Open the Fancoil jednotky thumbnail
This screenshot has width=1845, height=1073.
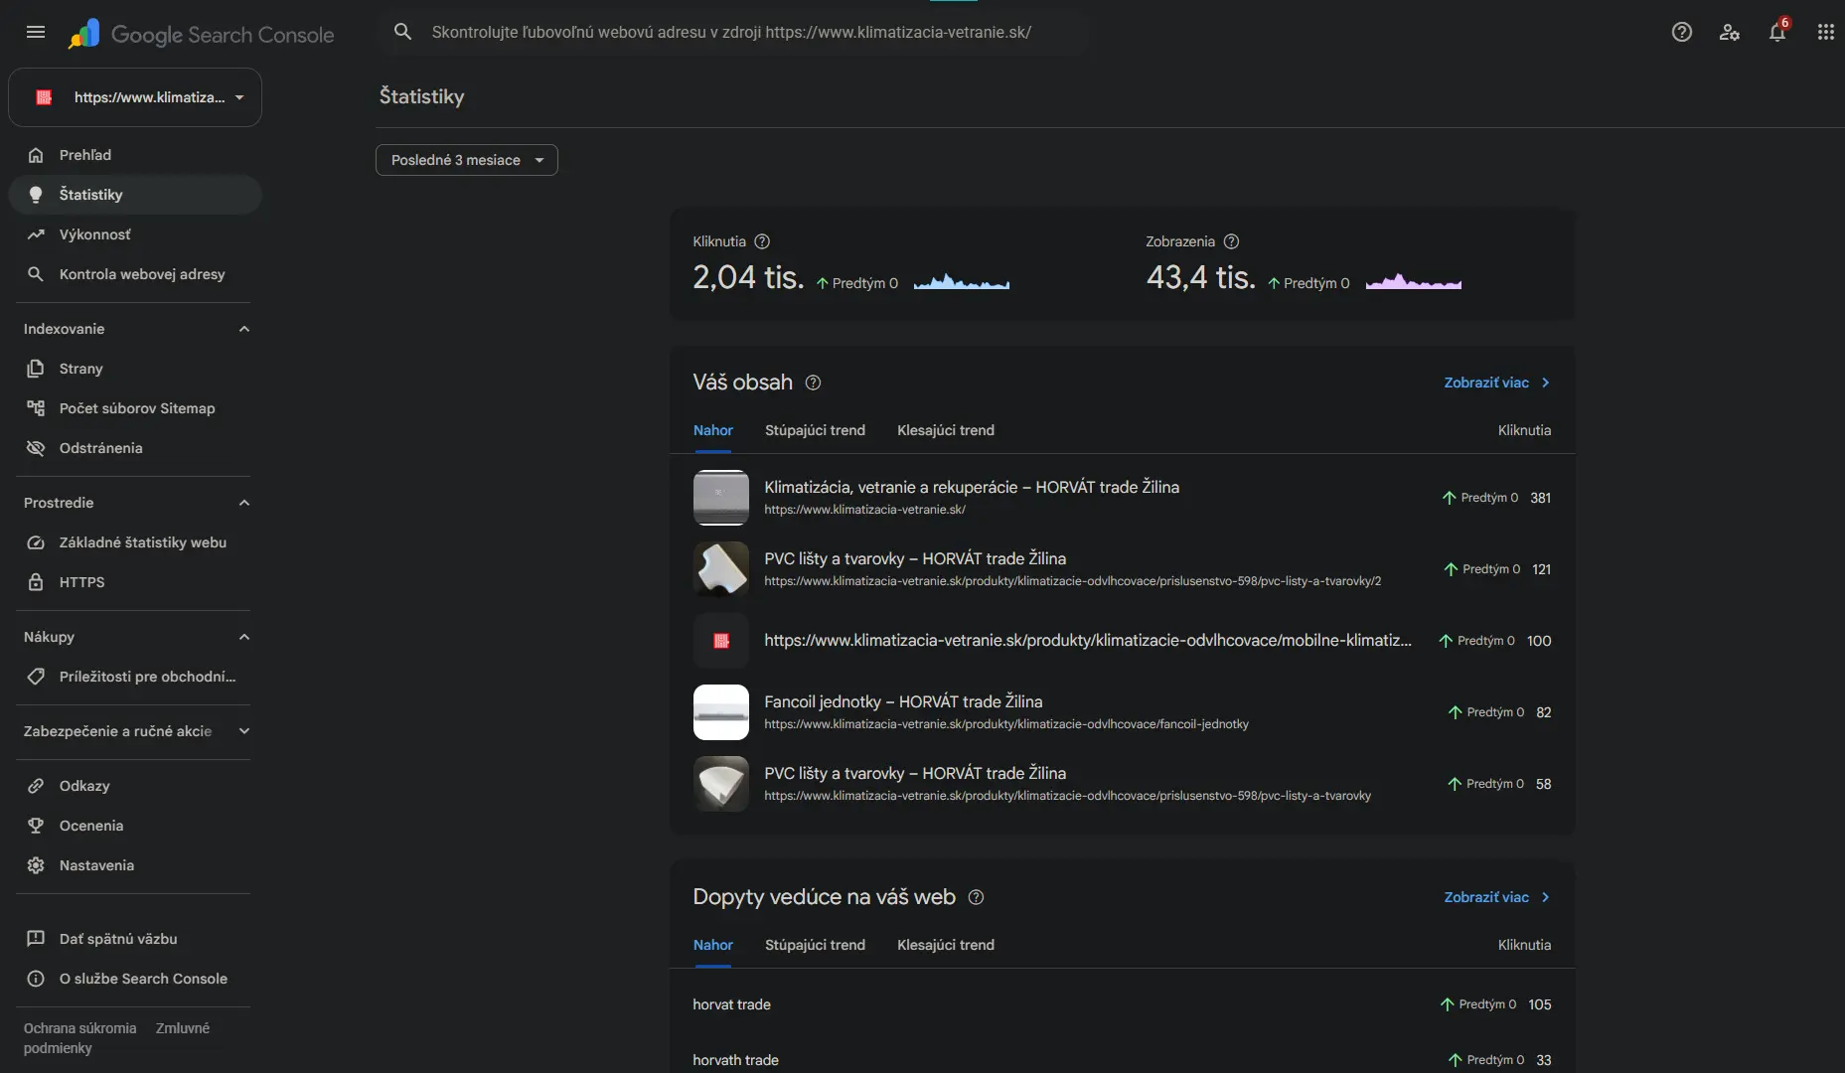pyautogui.click(x=721, y=712)
